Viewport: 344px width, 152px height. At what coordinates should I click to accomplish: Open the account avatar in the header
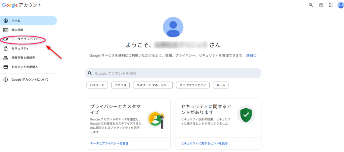(x=341, y=5)
